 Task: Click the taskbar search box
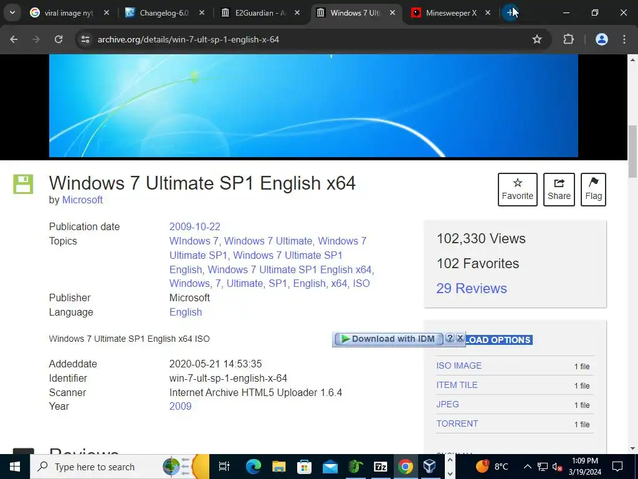coord(120,467)
